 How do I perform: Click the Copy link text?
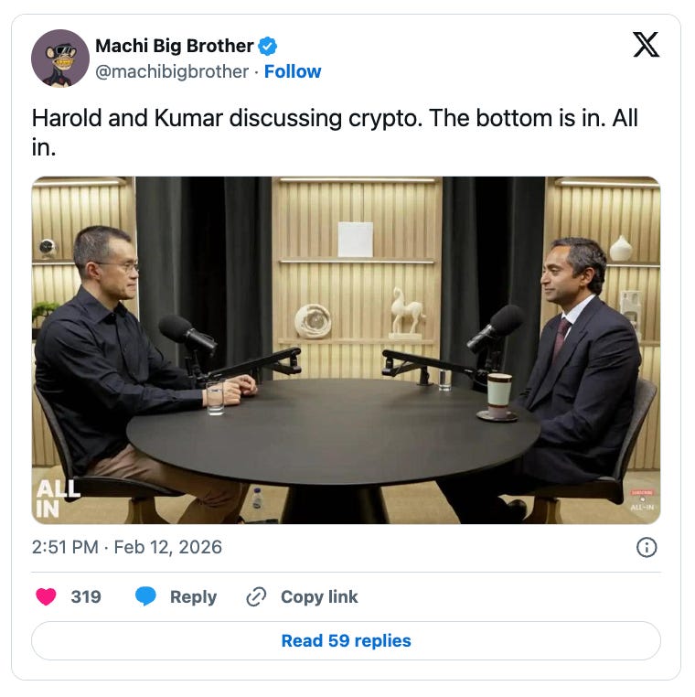[x=319, y=596]
